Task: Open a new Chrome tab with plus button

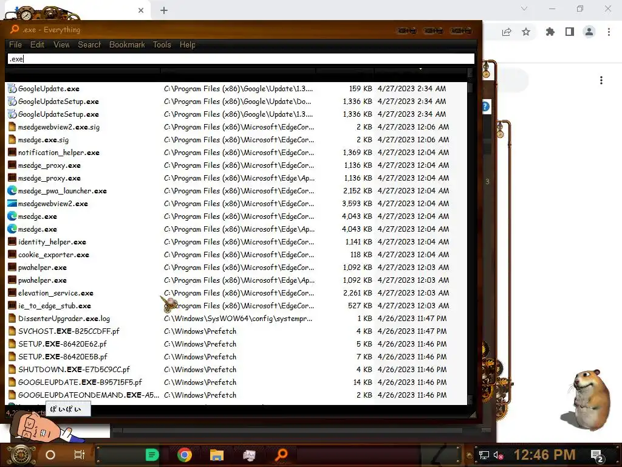Action: (x=164, y=10)
